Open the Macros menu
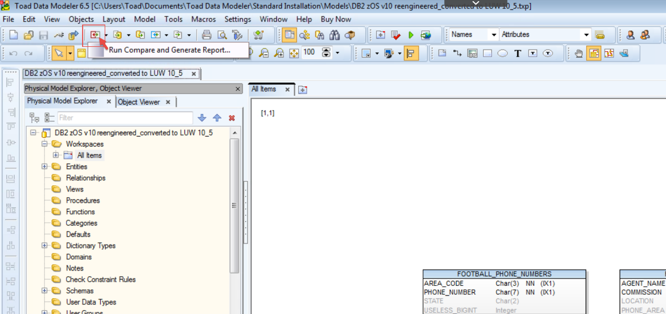The width and height of the screenshot is (666, 314). point(204,19)
